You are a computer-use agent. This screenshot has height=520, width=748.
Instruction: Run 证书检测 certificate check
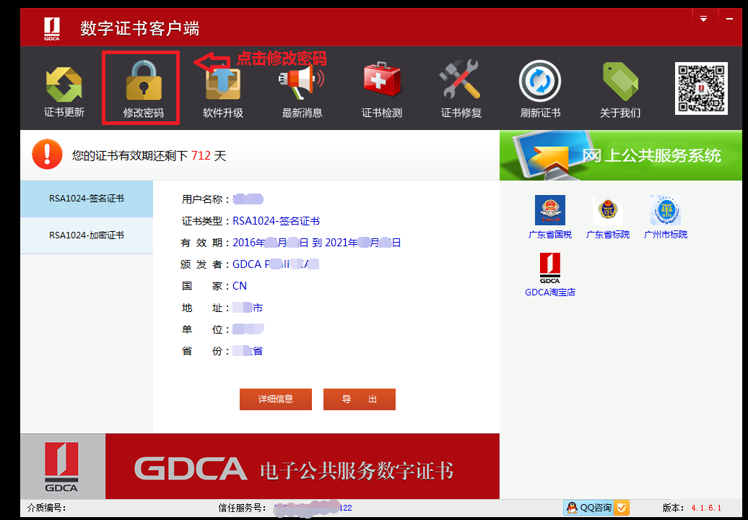(x=380, y=87)
